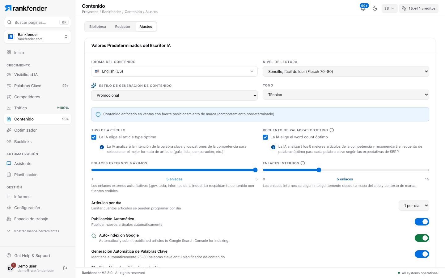Click the Palabras Clave icon

click(9, 86)
